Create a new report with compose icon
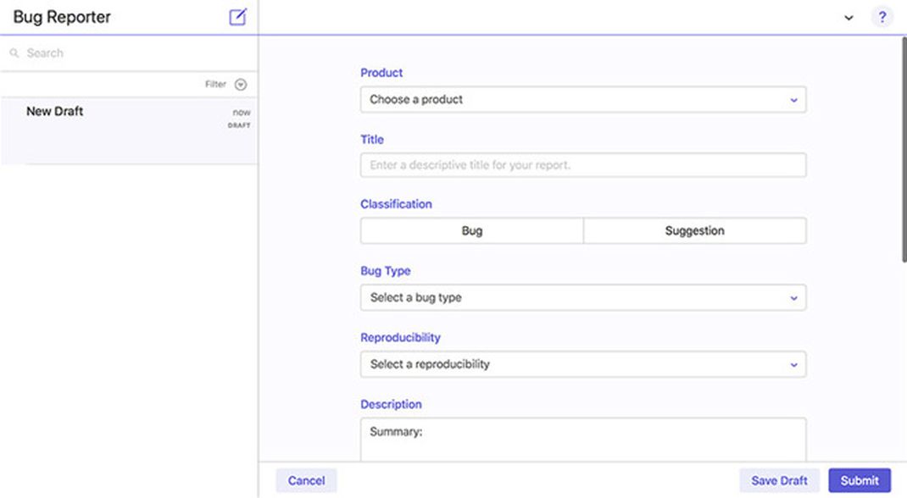This screenshot has width=907, height=498. [x=237, y=17]
